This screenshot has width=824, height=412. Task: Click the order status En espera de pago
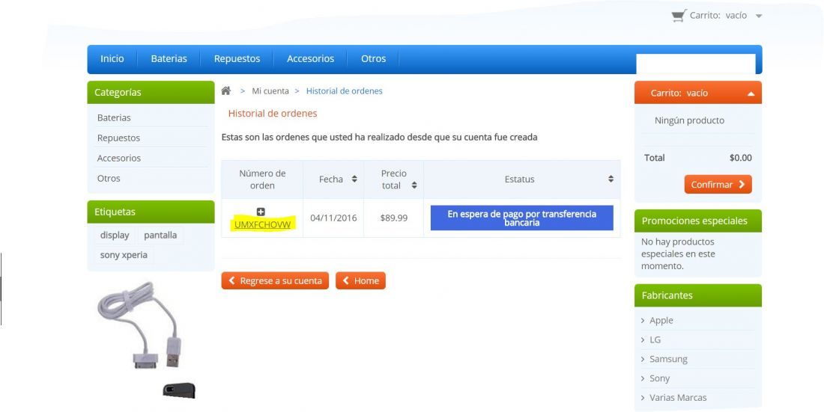pyautogui.click(x=522, y=218)
